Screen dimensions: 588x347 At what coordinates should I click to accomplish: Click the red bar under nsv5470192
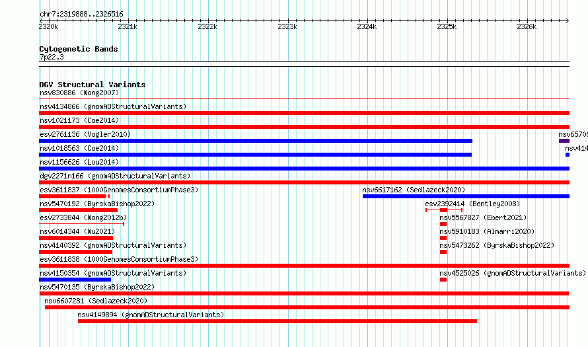79,210
